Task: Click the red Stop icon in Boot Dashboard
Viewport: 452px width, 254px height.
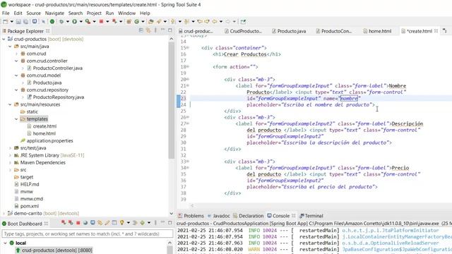Action: [78, 223]
